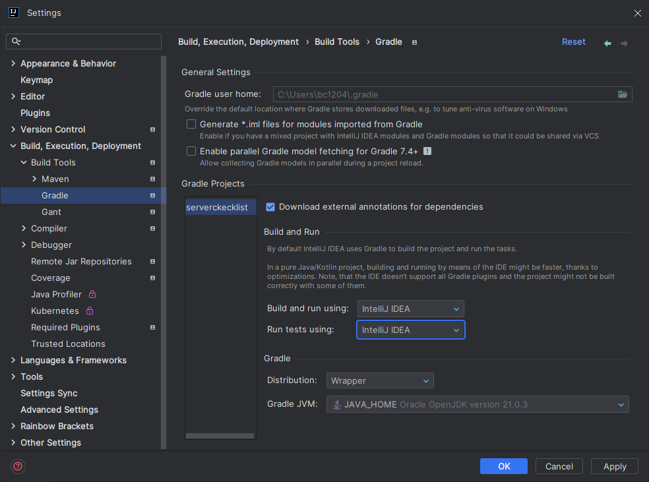Confirm settings with OK button
The image size is (649, 482).
(504, 466)
